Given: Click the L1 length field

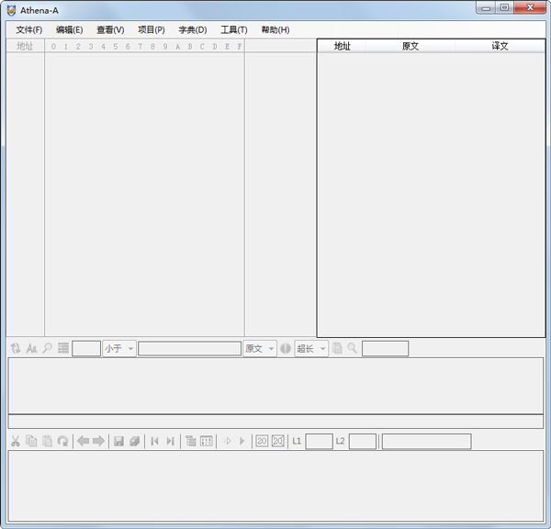Looking at the screenshot, I should 319,442.
